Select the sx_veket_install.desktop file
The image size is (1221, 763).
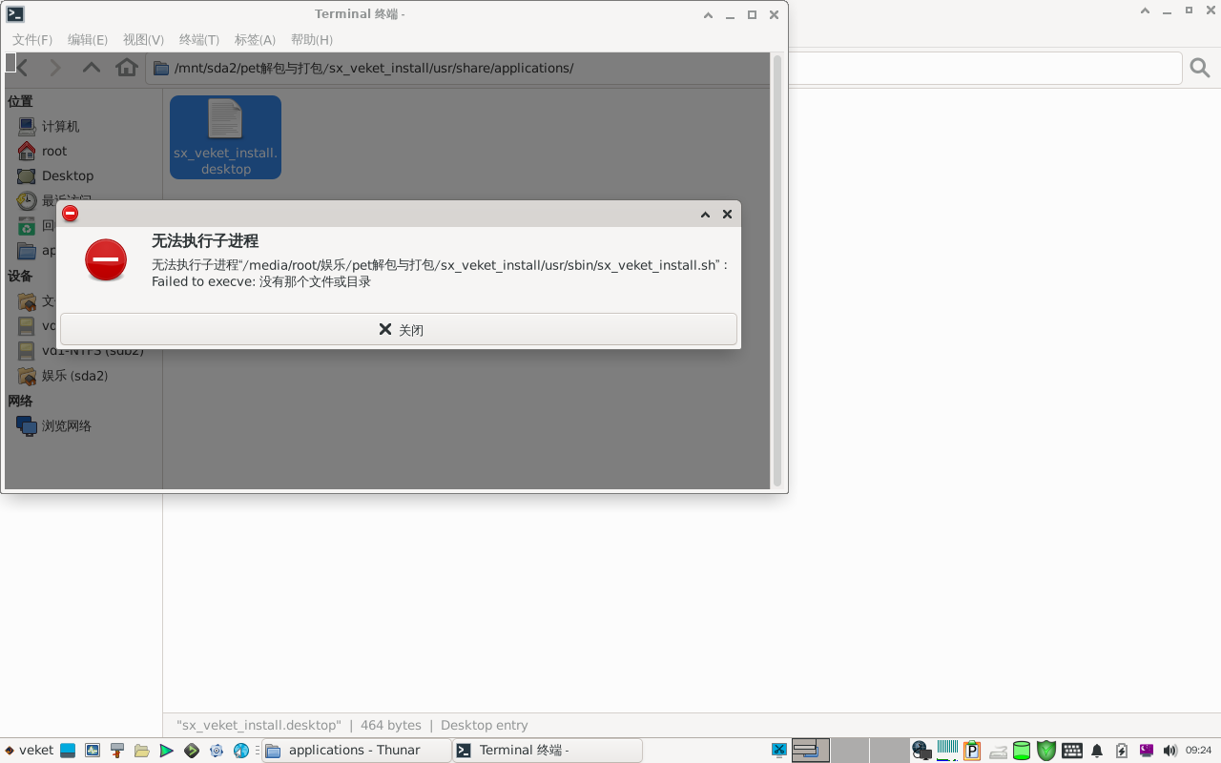tap(225, 137)
